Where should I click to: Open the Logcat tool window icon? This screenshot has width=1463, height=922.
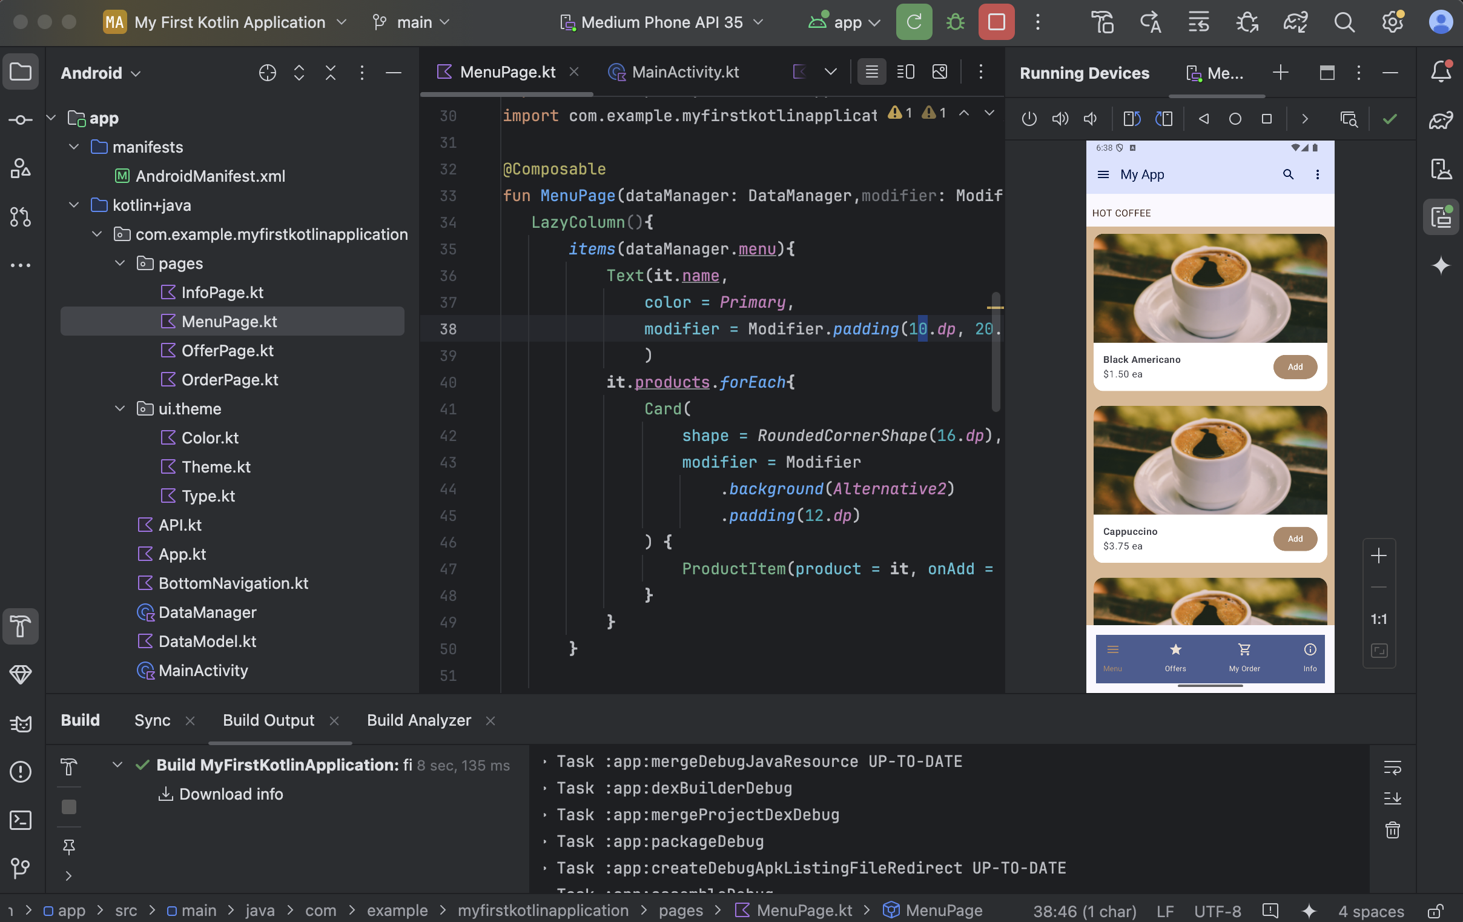pyautogui.click(x=21, y=723)
